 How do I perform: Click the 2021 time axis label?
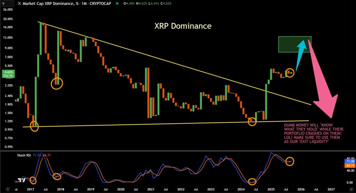[151, 190]
